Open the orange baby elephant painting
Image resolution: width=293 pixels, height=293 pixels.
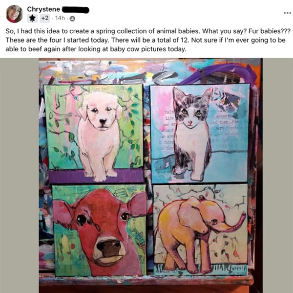[201, 229]
